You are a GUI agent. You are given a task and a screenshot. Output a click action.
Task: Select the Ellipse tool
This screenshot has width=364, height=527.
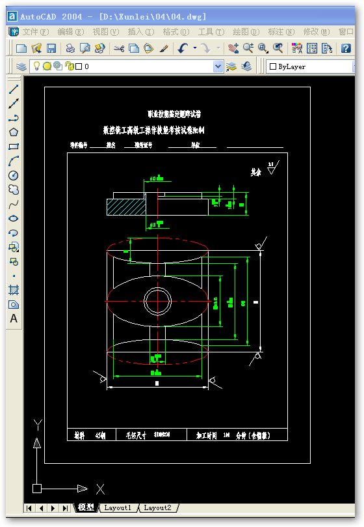tap(14, 218)
